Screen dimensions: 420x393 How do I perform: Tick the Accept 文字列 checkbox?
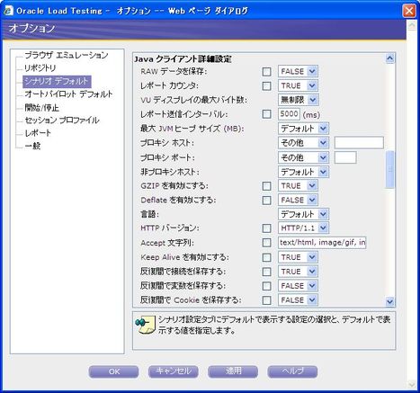(266, 243)
